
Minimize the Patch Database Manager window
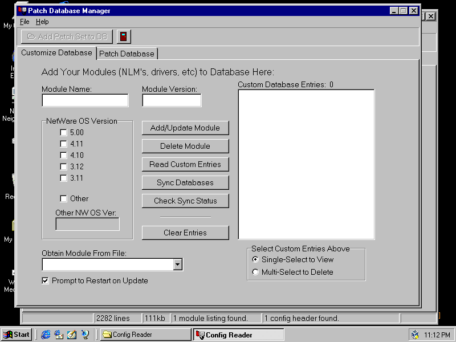(x=394, y=11)
